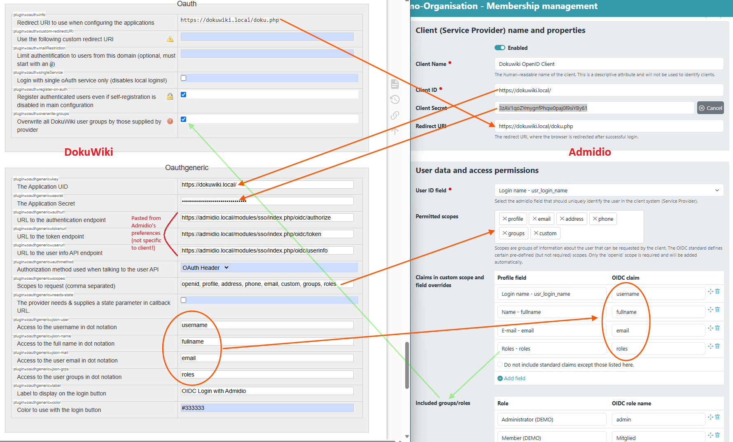Open the 'Name - fullname' profile field selector

click(x=551, y=312)
